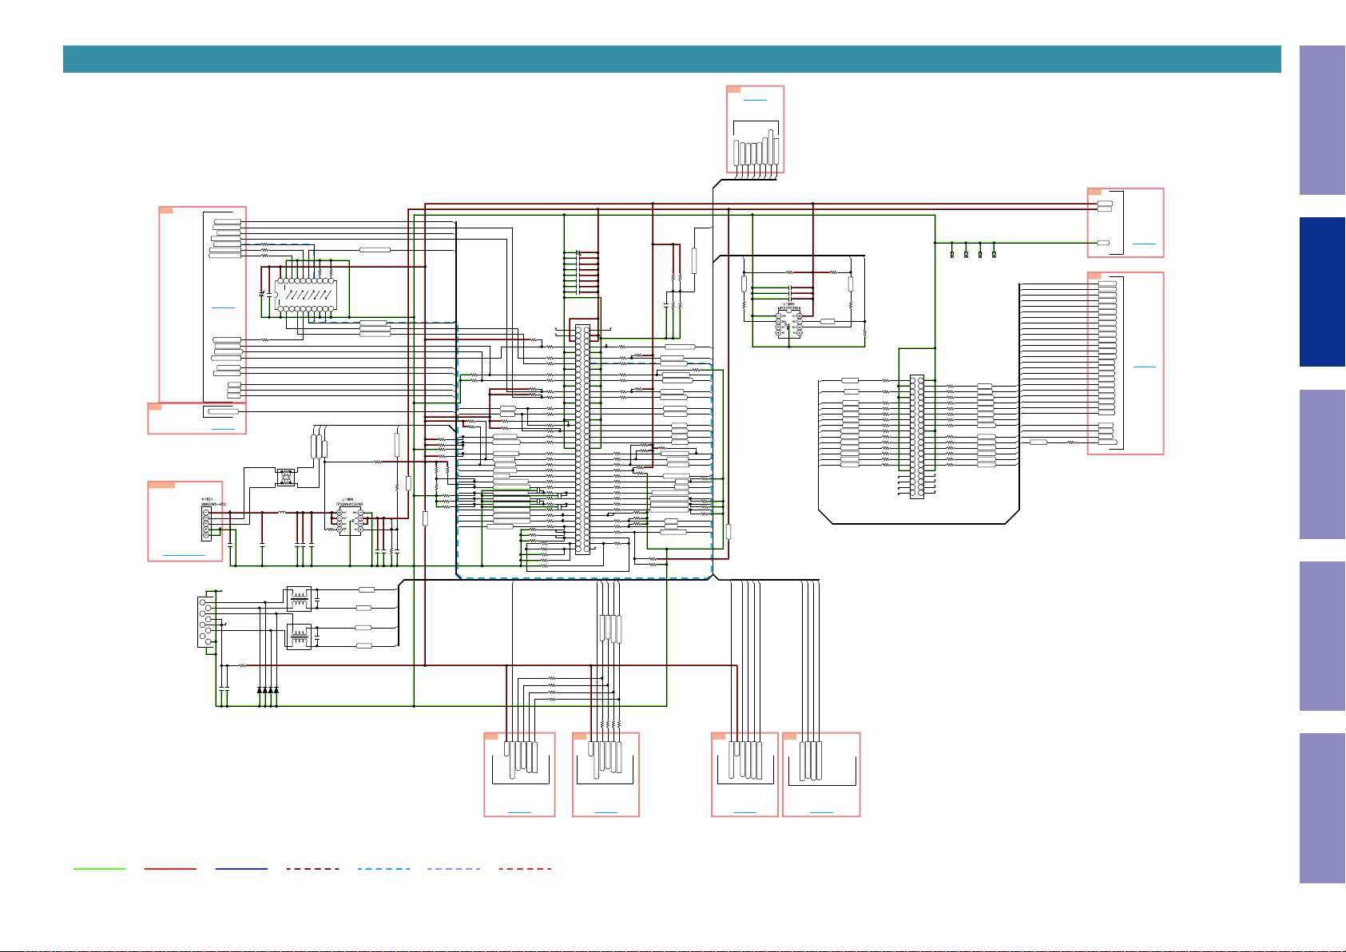Click the dark red dashed legend line
The width and height of the screenshot is (1346, 952).
click(312, 868)
